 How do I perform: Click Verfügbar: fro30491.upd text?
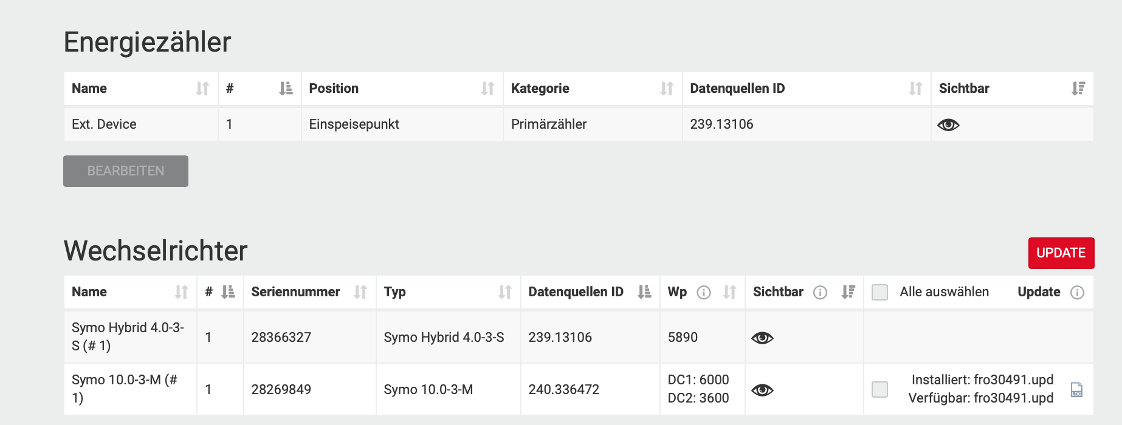pos(981,398)
